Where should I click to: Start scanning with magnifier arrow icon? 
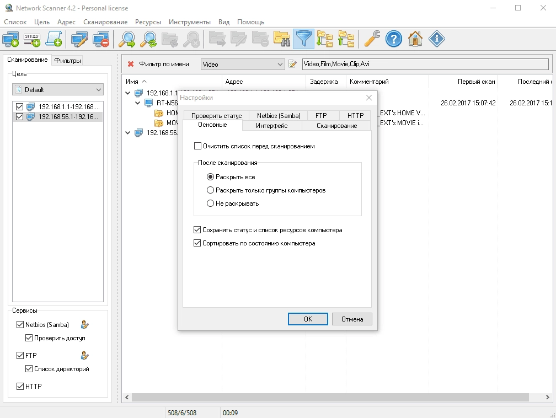coord(127,39)
